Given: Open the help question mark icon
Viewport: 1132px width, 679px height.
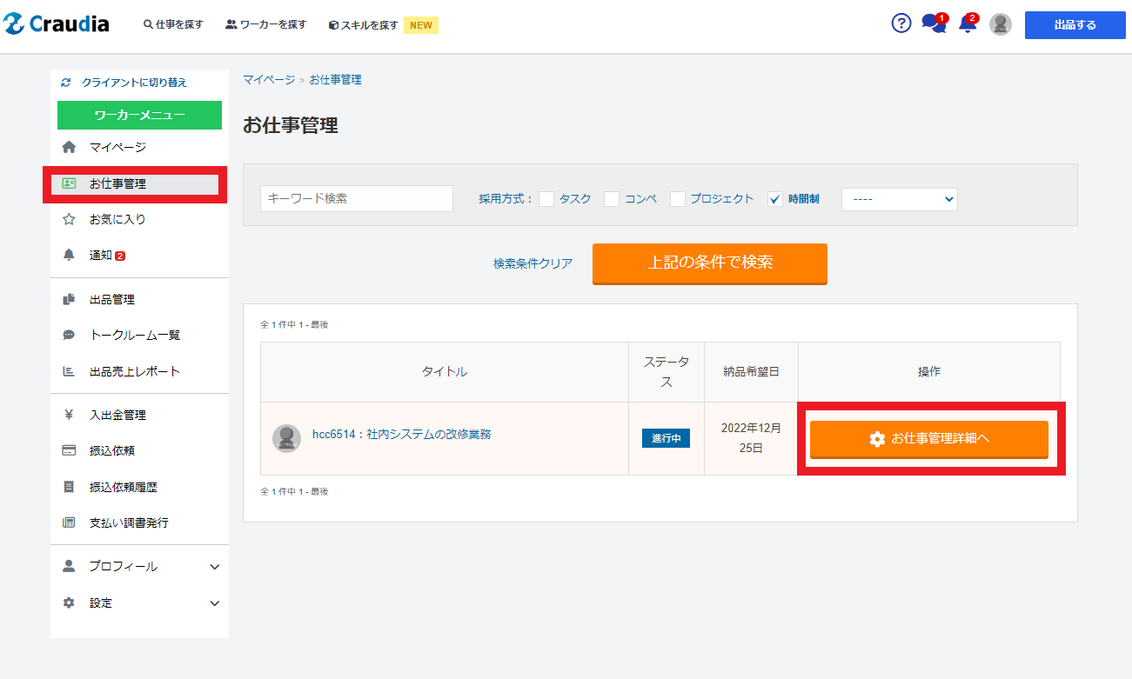Looking at the screenshot, I should pos(901,23).
